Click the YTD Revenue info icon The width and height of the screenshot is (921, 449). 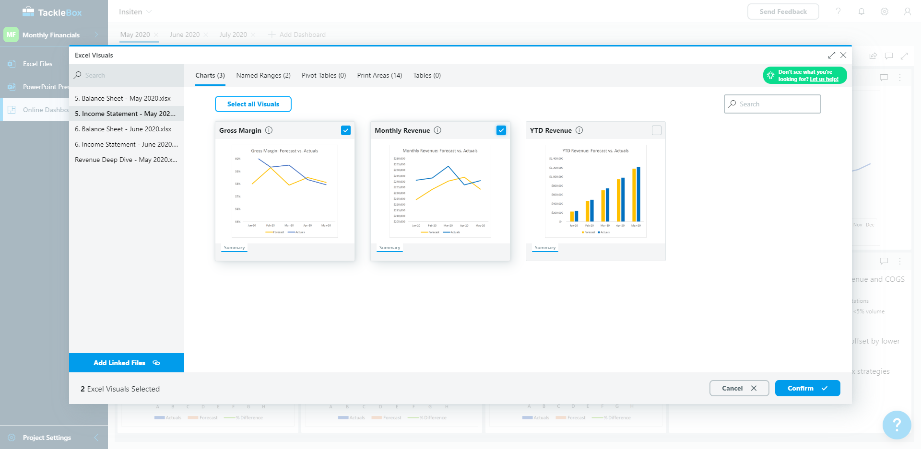click(x=579, y=130)
